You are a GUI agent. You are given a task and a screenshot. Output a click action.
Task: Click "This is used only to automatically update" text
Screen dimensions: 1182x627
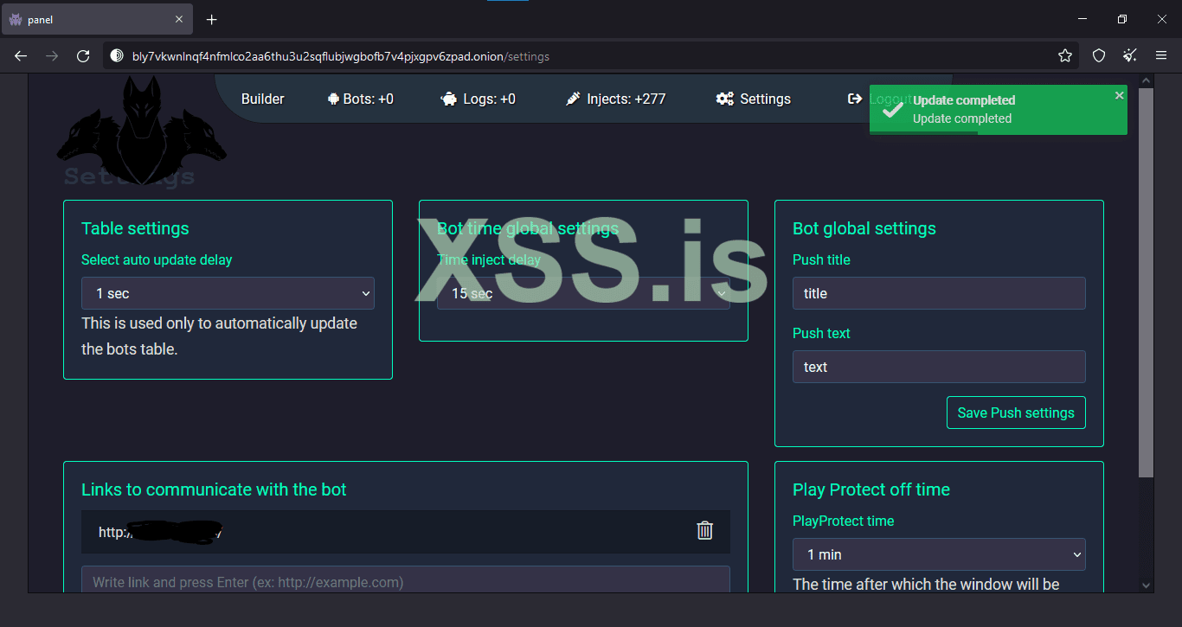(219, 323)
